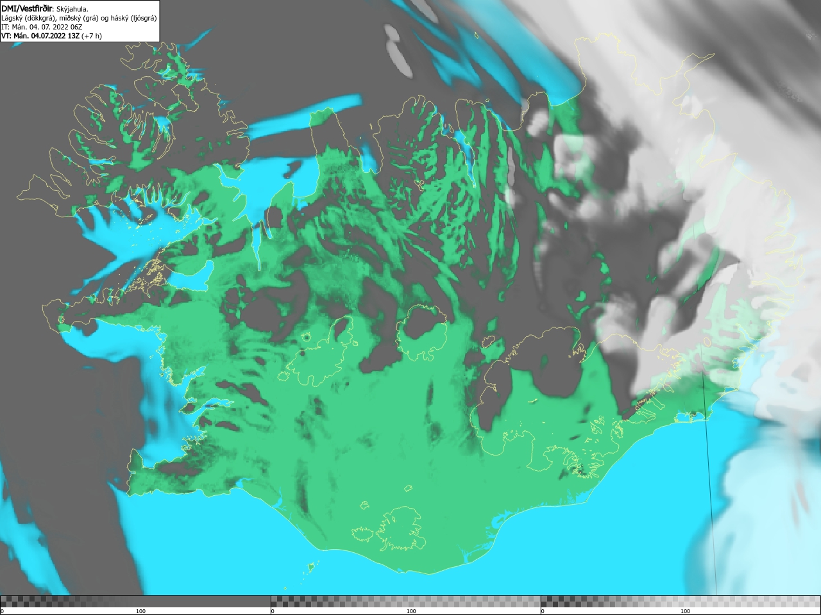821x615 pixels.
Task: Click the light grey high-cloud colour scale bar
Action: pyautogui.click(x=681, y=601)
